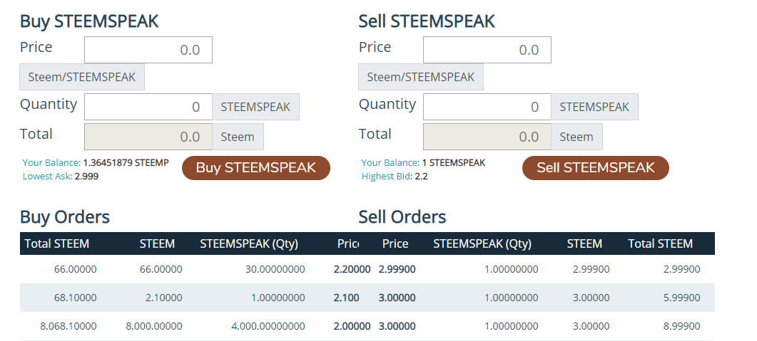The image size is (757, 341).
Task: Click the 2.100 buy order row price
Action: tap(347, 298)
